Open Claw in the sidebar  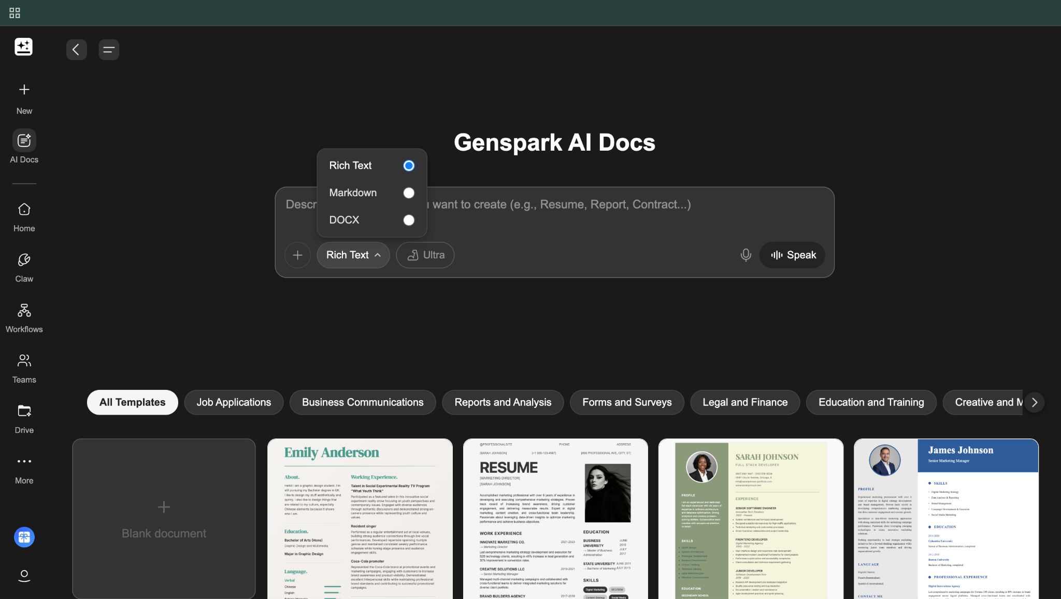[x=24, y=268]
